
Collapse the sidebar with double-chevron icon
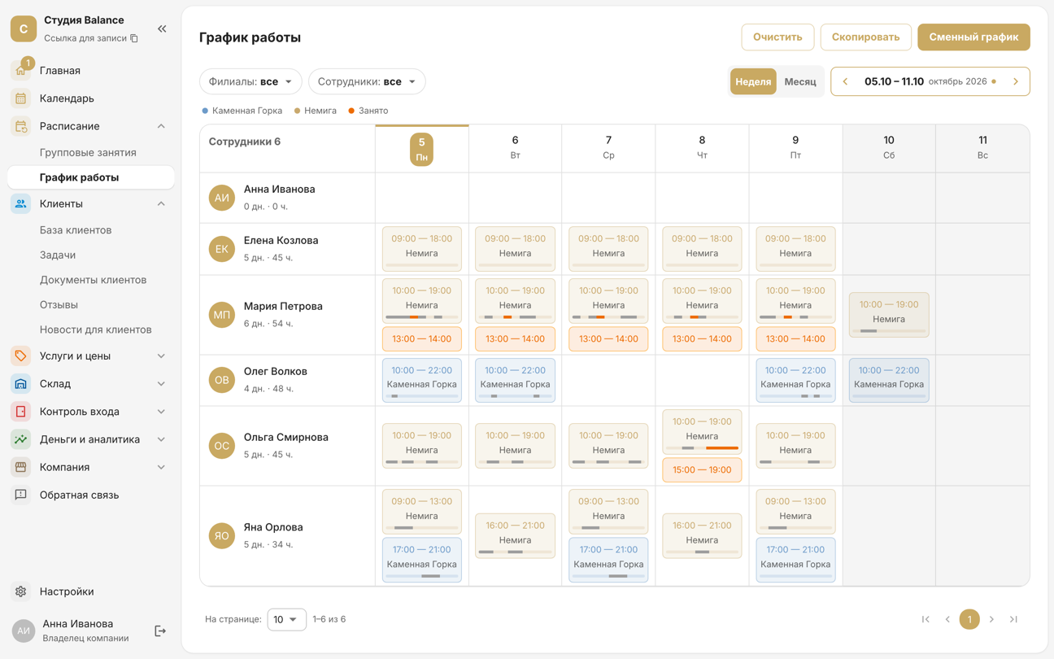162,28
